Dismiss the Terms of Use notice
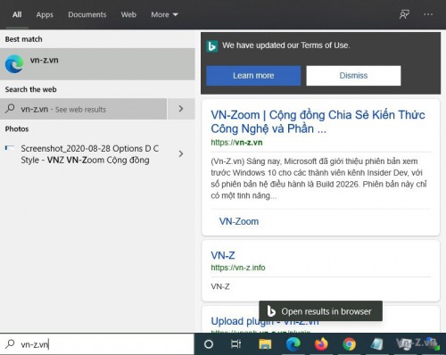This screenshot has height=355, width=446. (x=353, y=76)
